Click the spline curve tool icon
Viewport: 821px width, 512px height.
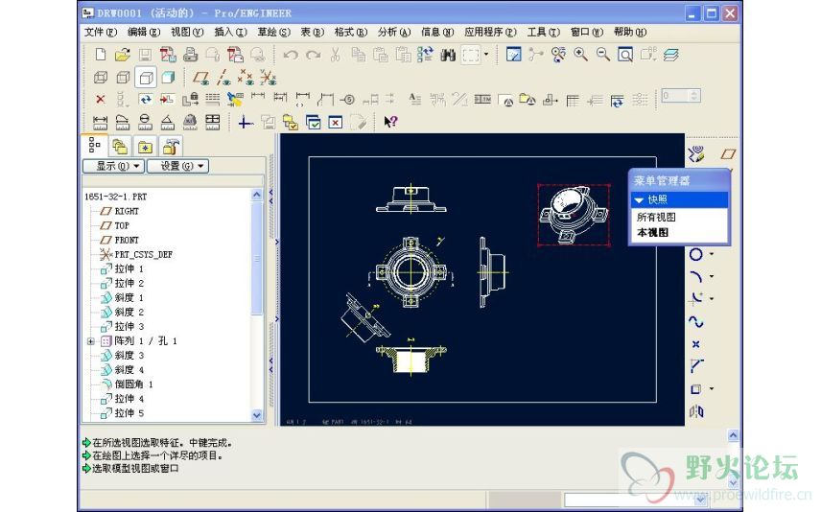[696, 321]
